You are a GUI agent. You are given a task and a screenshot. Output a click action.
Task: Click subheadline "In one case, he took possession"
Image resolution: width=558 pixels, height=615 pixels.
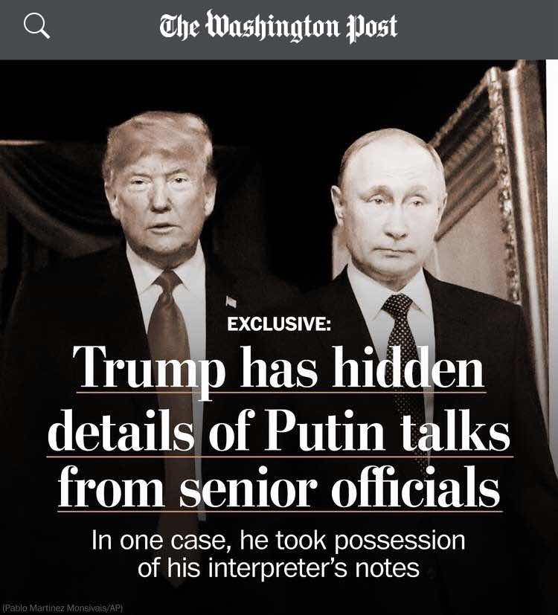pyautogui.click(x=278, y=540)
